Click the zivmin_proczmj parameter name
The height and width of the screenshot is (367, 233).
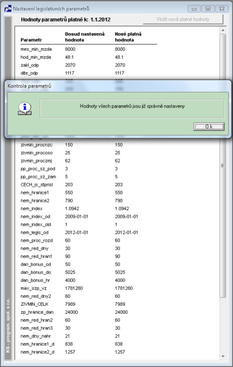tap(36, 161)
